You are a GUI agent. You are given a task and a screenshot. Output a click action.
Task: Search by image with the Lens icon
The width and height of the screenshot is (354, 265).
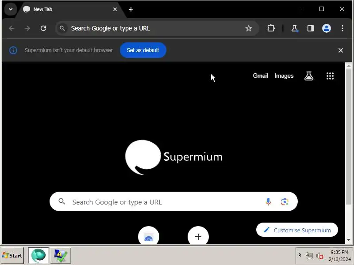tap(285, 201)
